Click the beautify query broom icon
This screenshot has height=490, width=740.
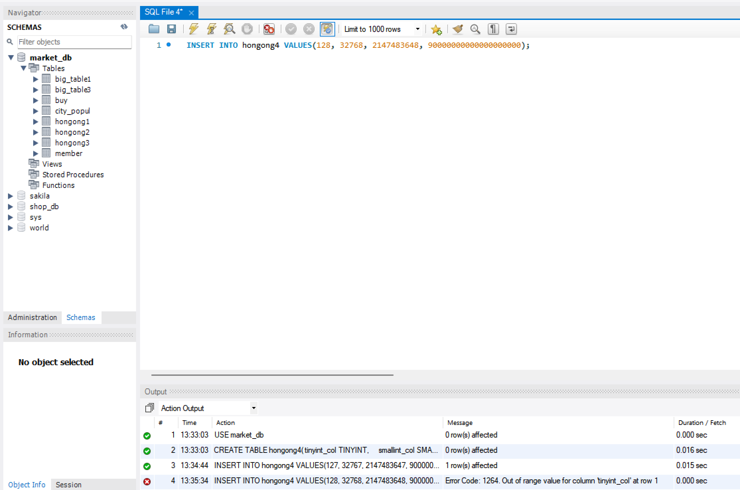458,29
